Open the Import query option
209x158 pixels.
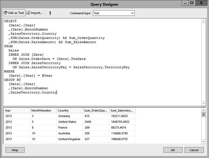pos(34,13)
